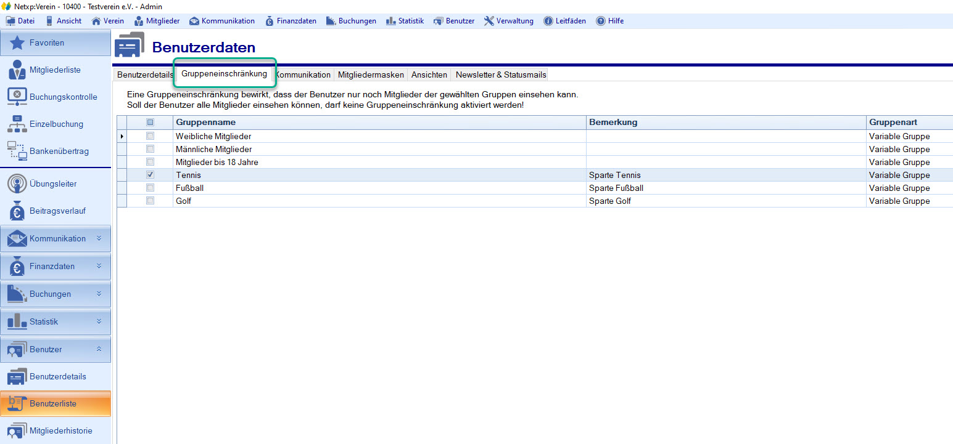Expand the Kommunikation sidebar section
Screen dimensions: 953x444
99,238
